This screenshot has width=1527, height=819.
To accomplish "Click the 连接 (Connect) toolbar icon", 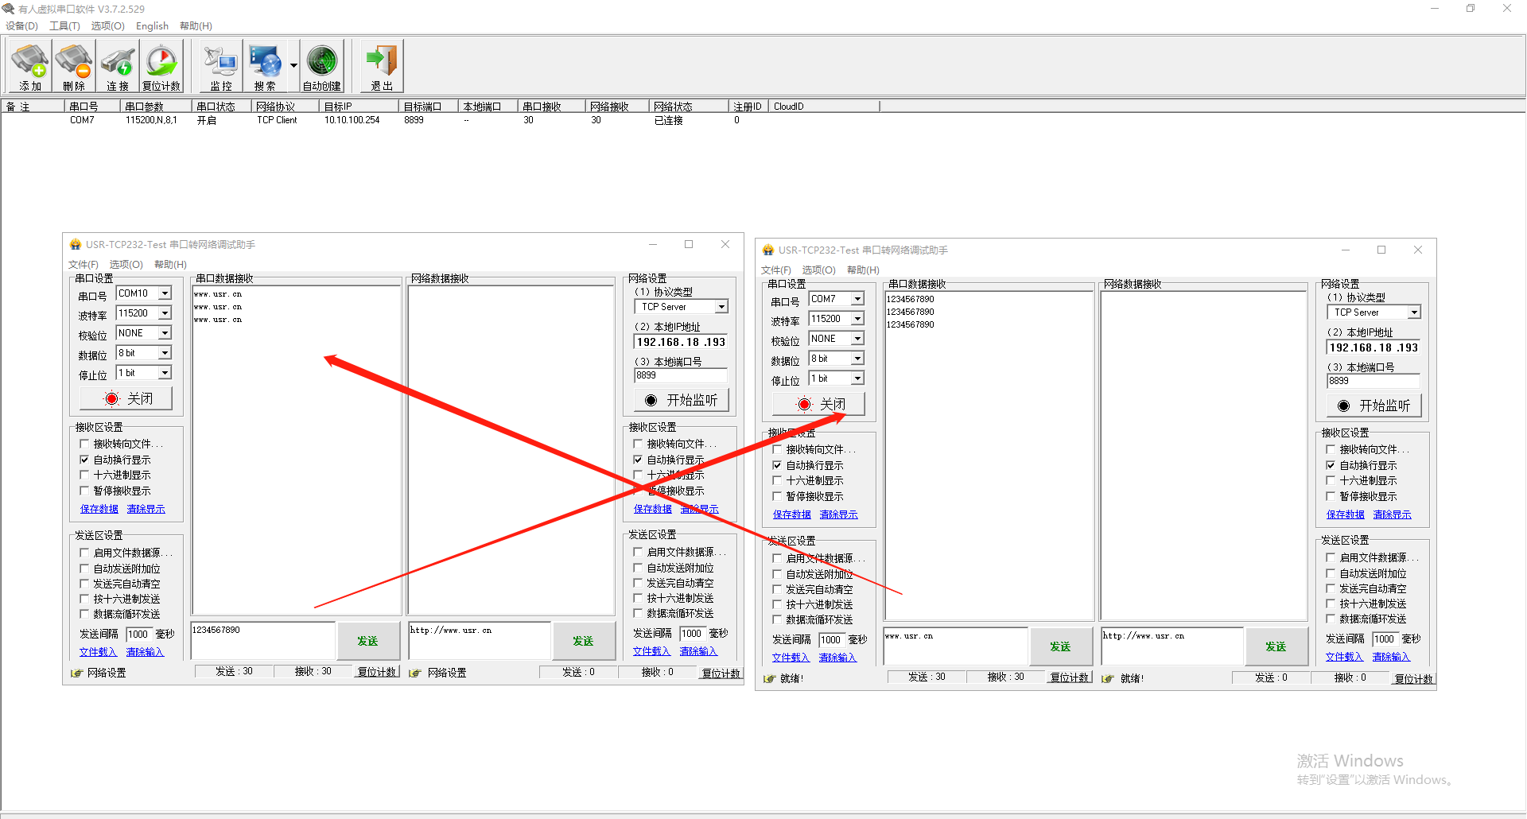I will click(118, 66).
